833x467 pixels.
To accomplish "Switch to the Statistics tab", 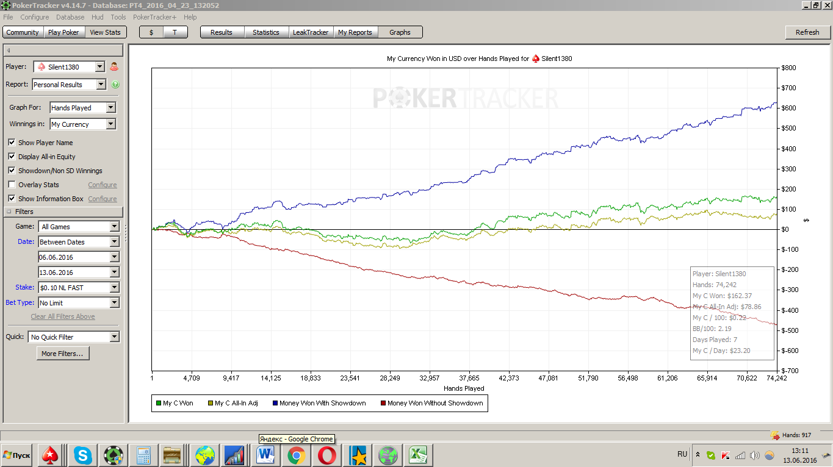I will point(266,32).
